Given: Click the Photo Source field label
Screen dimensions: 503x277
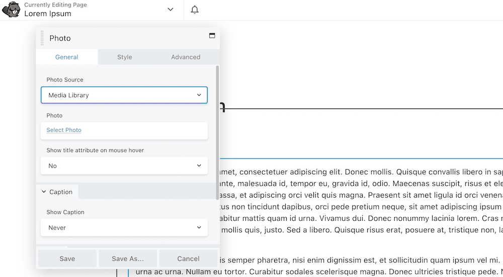Looking at the screenshot, I should 65,80.
